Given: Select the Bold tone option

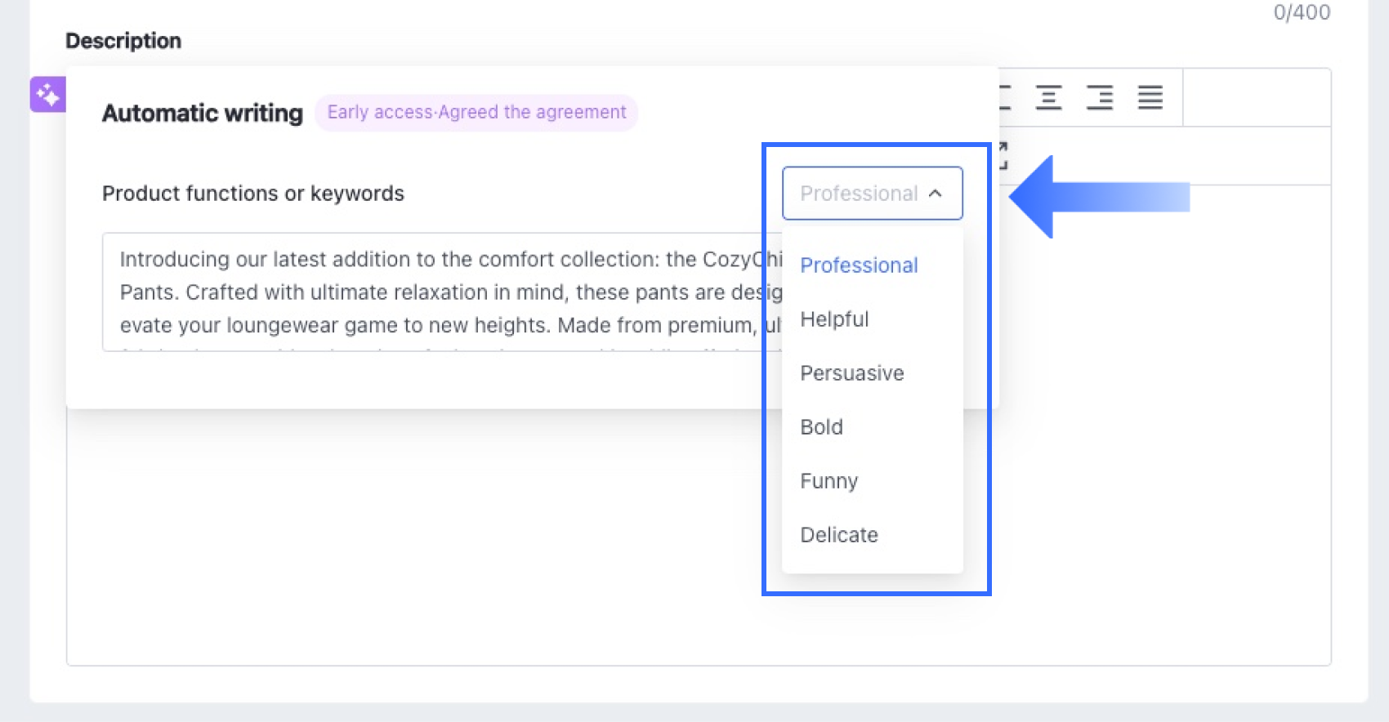Looking at the screenshot, I should (x=821, y=427).
